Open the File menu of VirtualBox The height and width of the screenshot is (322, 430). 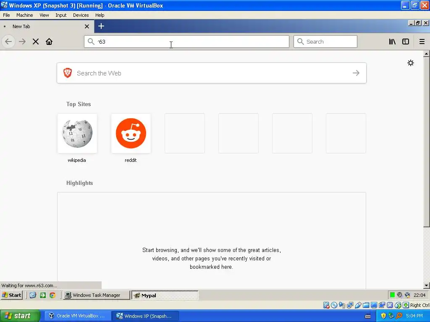point(6,15)
